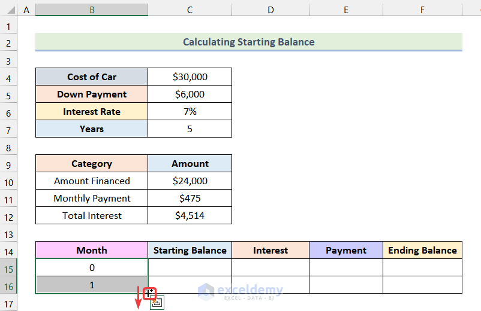Select the 'Total Interest' cell
481x311 pixels.
(x=92, y=215)
